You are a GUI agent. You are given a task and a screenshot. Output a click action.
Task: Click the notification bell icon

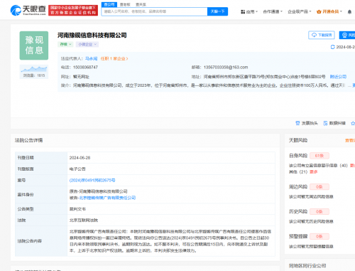(349, 11)
